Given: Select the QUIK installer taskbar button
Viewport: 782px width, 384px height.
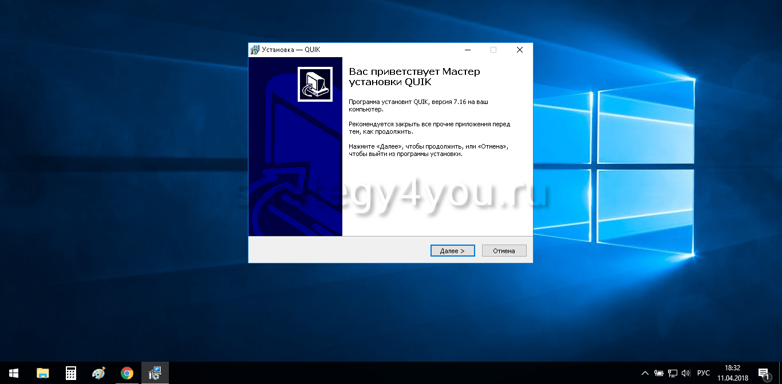Looking at the screenshot, I should pyautogui.click(x=155, y=373).
